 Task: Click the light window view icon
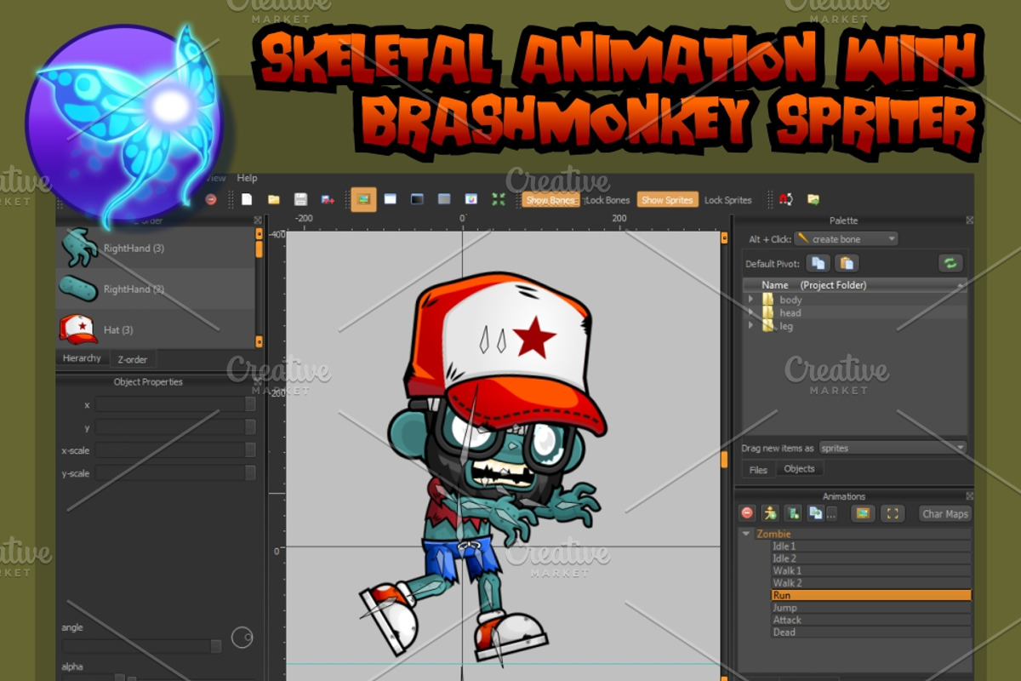391,199
